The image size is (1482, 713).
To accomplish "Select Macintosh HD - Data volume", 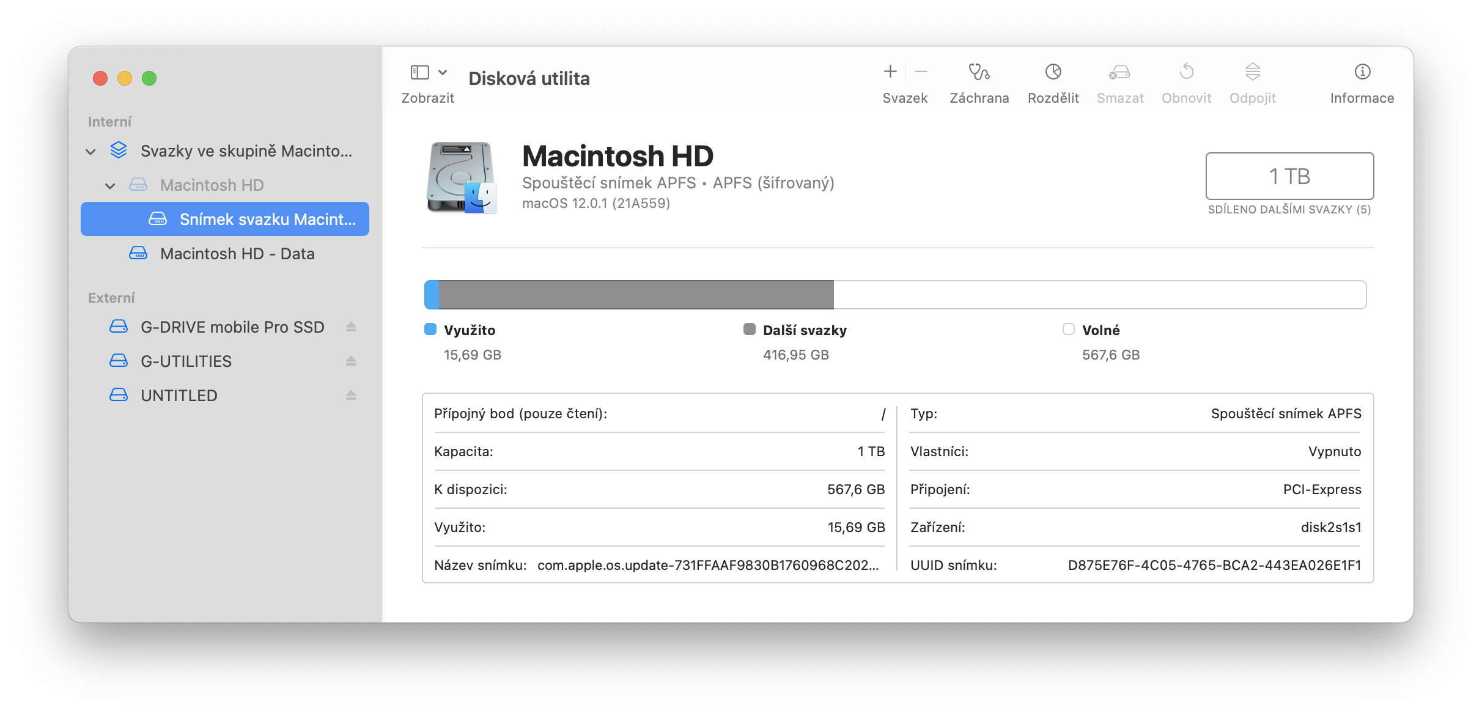I will 237,254.
